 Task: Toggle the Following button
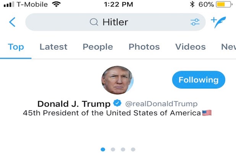tap(199, 80)
